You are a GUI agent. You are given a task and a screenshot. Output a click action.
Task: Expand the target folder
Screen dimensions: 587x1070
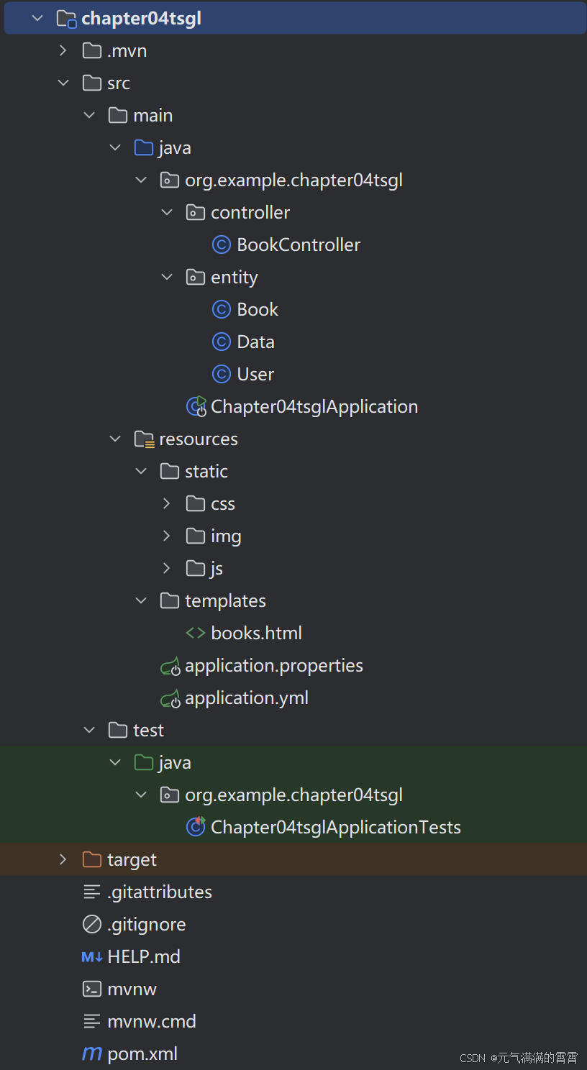(x=63, y=859)
